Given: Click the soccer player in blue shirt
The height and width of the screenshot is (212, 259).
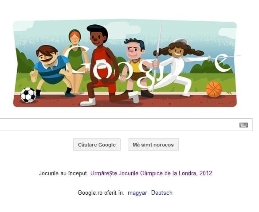Looking at the screenshot, I should (x=51, y=71).
